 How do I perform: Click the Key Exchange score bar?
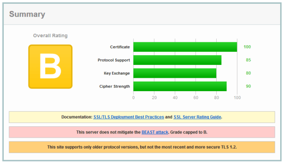click(x=175, y=73)
